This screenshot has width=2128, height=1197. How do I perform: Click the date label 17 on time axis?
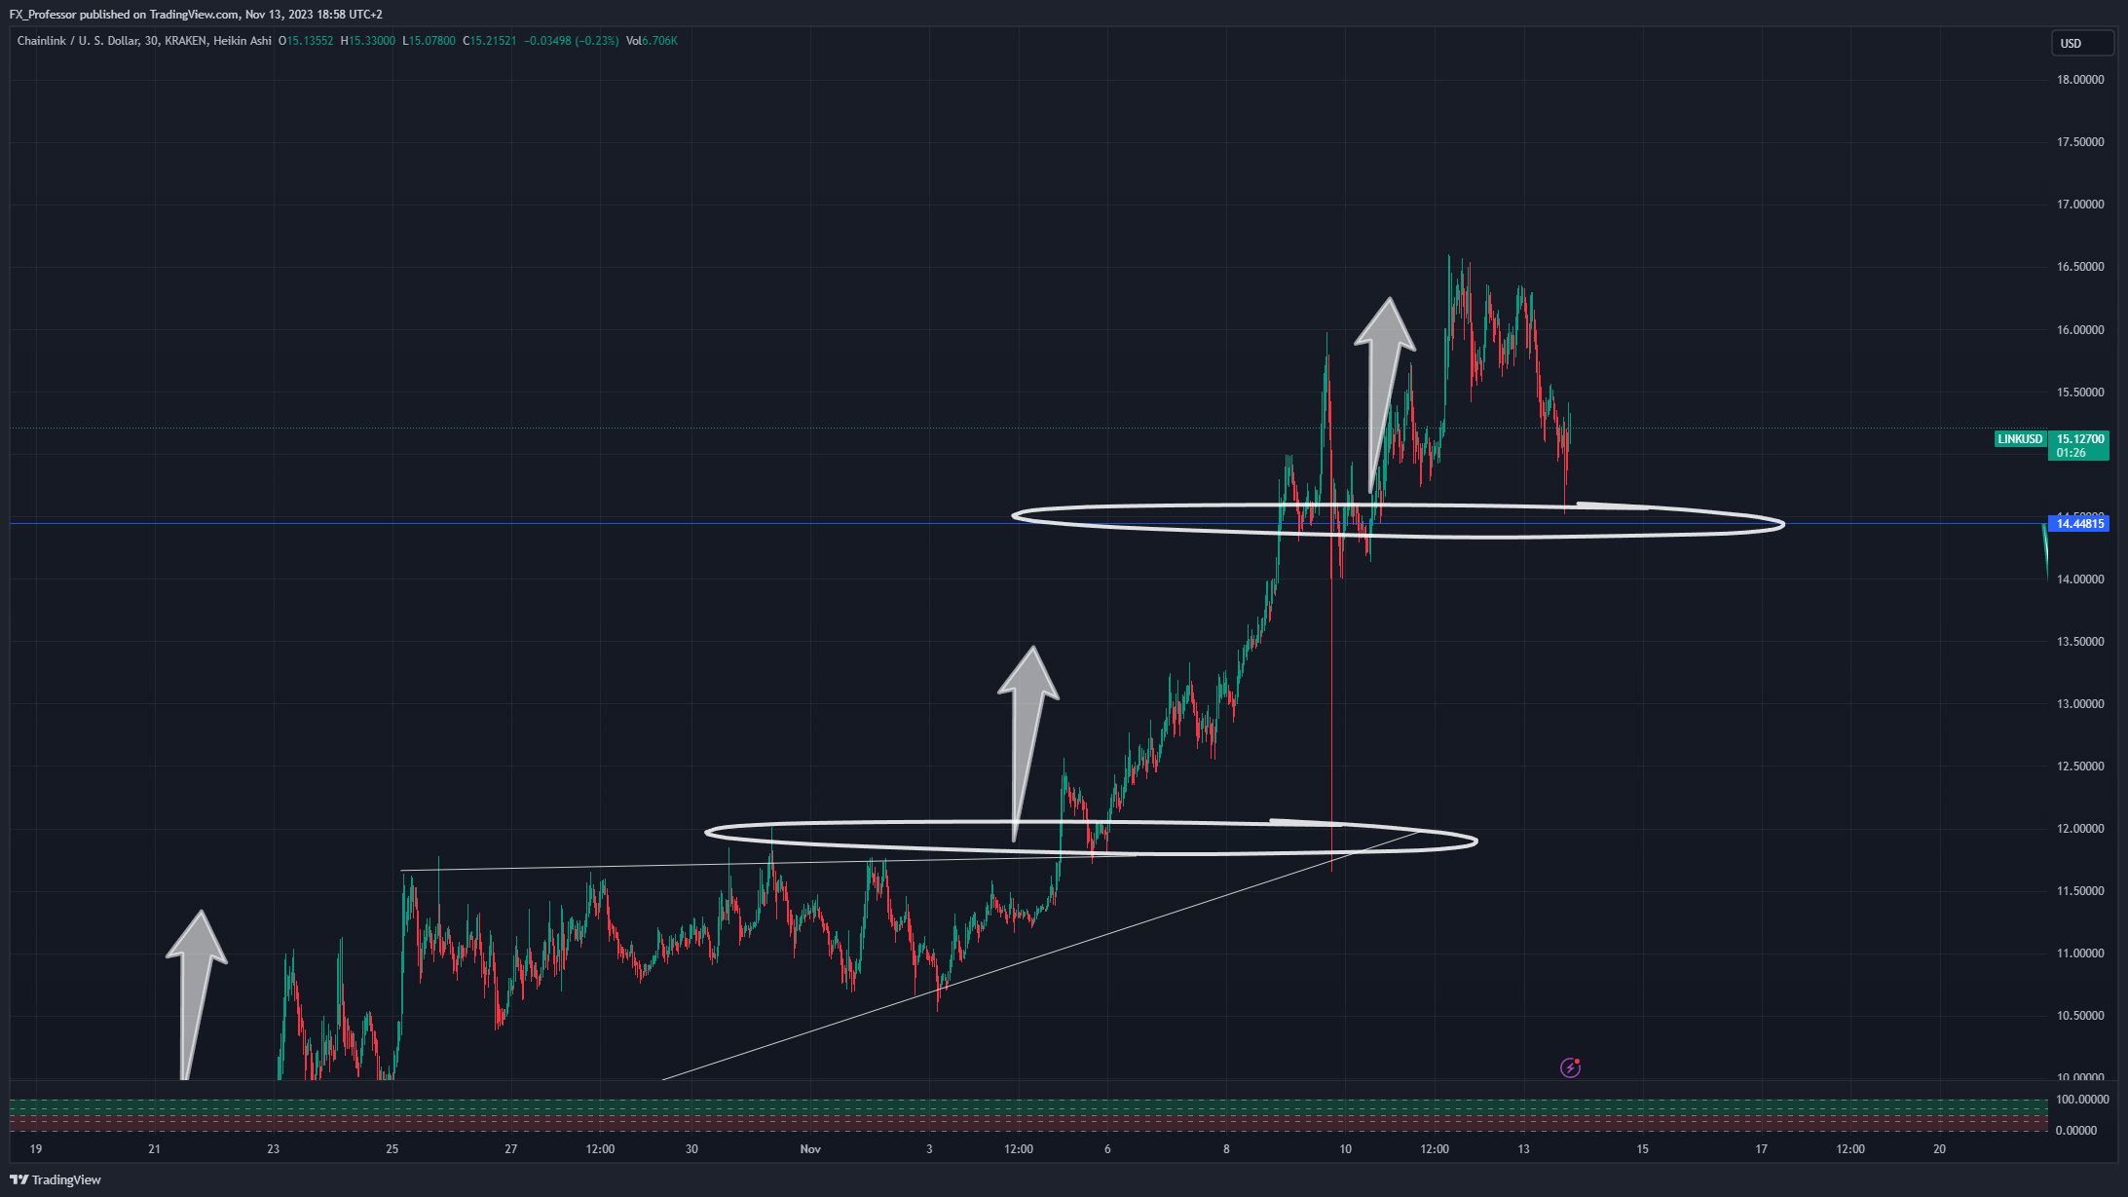(x=1761, y=1149)
